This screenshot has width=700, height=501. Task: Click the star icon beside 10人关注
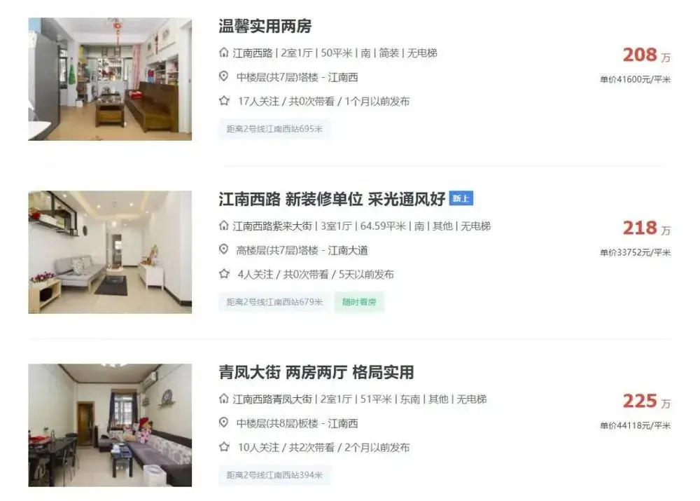tap(224, 446)
